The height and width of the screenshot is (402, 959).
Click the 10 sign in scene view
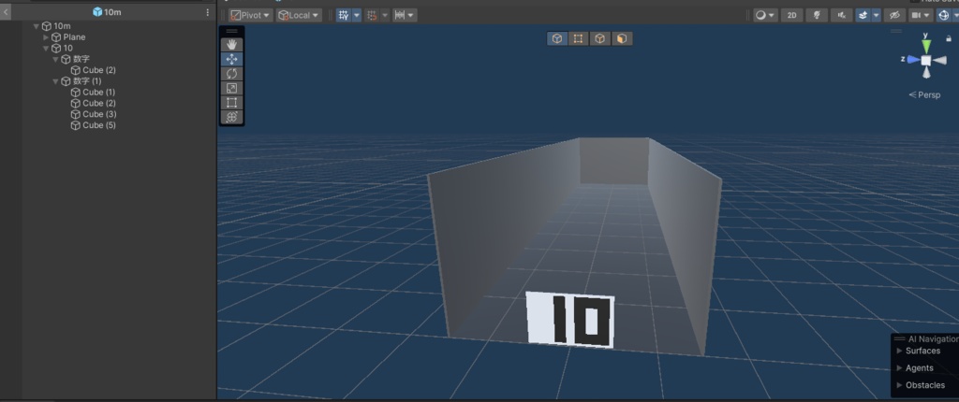pos(570,320)
